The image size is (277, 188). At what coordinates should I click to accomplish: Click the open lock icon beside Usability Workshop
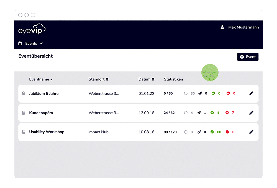pyautogui.click(x=24, y=132)
